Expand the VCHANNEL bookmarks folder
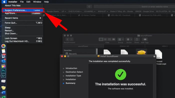This screenshot has height=98, width=175. (x=89, y=11)
